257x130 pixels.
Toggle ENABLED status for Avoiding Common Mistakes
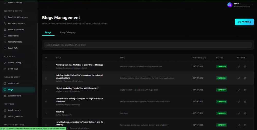pos(222,66)
